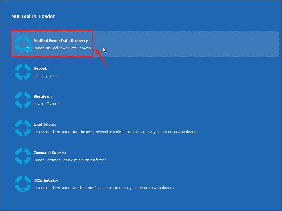
Task: Select the Load Drivers icon
Action: (23, 128)
